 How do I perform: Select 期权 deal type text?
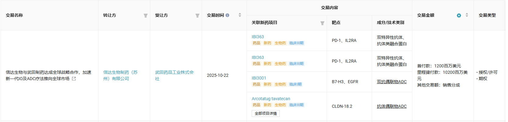click(483, 79)
